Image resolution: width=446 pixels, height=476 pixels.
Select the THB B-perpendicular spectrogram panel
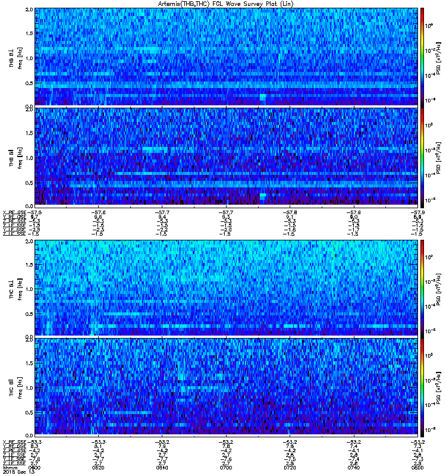(x=227, y=57)
